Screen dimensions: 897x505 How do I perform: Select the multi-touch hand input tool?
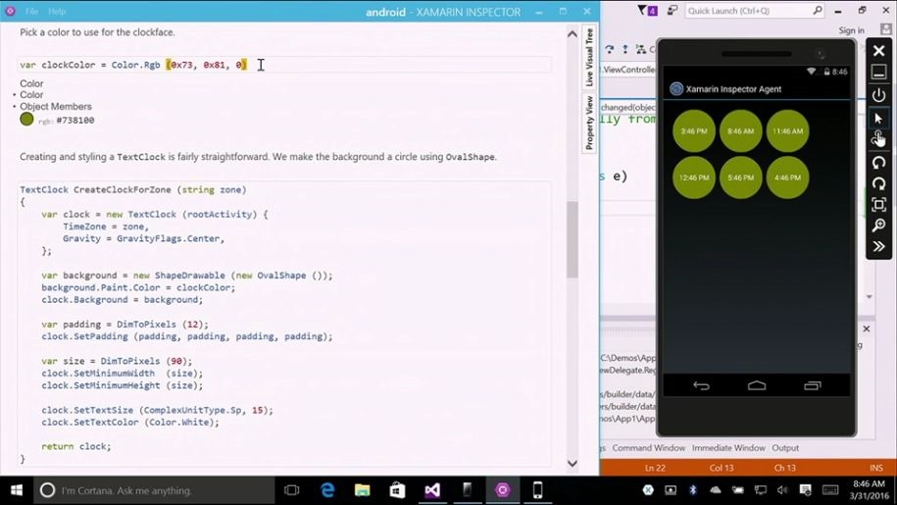[x=878, y=138]
